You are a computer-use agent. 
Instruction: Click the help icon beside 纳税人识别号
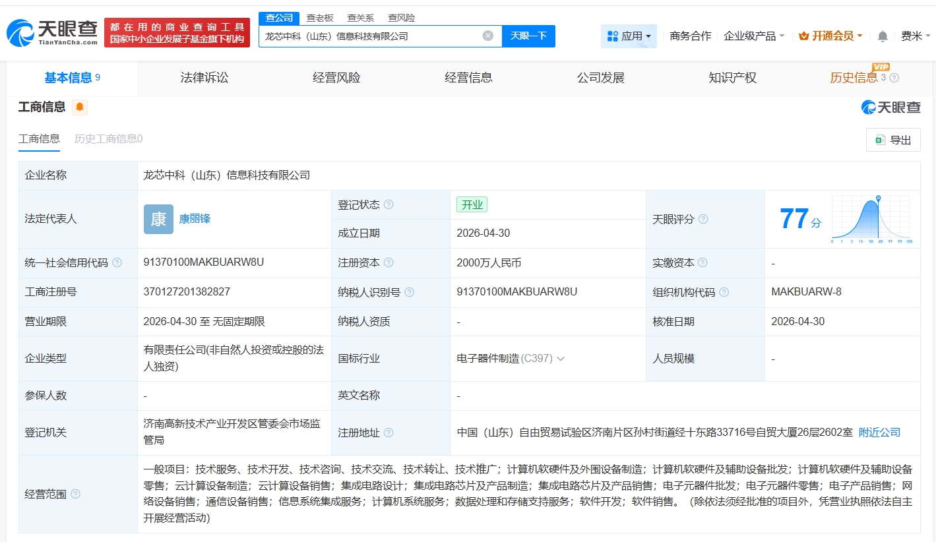click(x=410, y=292)
